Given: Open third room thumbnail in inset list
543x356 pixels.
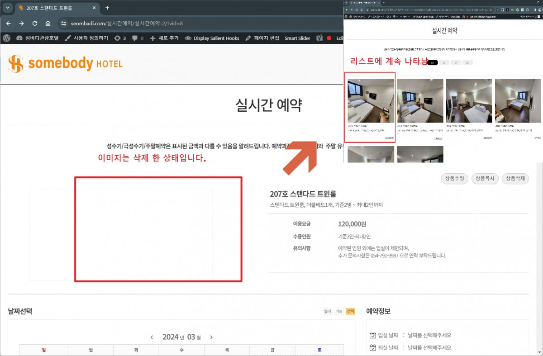Looking at the screenshot, I should click(x=469, y=101).
